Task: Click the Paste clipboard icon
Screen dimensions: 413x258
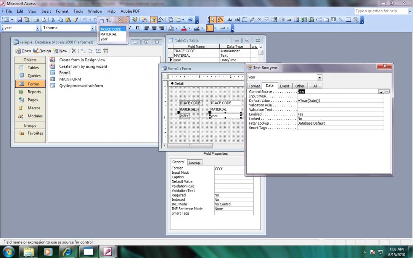Action: coord(68,20)
